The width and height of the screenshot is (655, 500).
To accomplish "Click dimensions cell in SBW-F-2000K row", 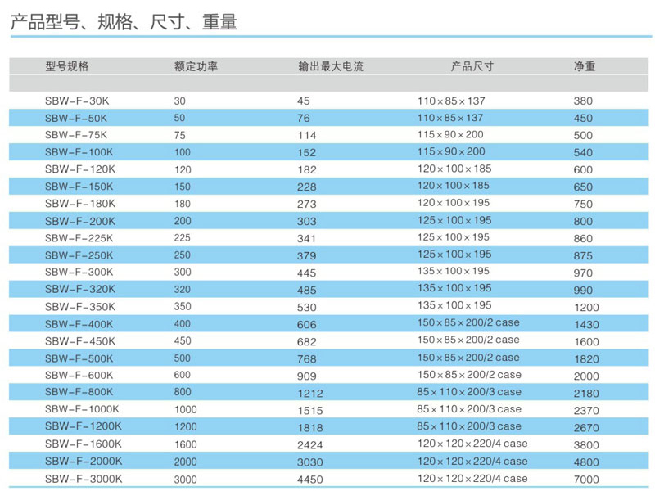I will point(472,462).
